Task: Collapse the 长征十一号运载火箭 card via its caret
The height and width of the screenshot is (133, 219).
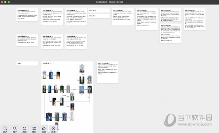Action: (109, 63)
